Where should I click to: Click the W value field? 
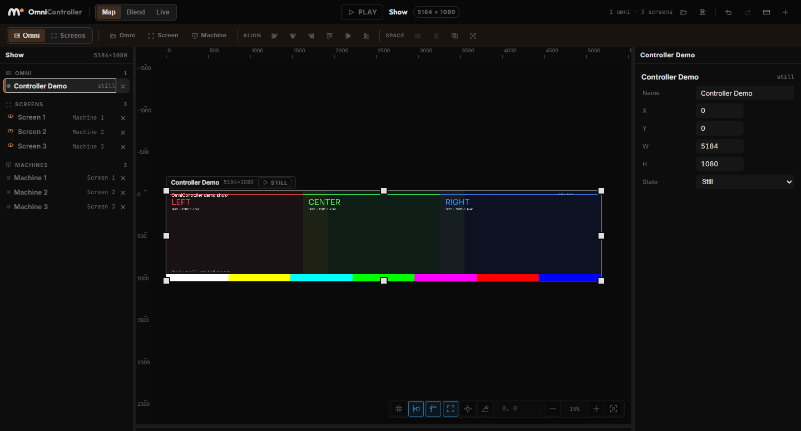pos(720,146)
